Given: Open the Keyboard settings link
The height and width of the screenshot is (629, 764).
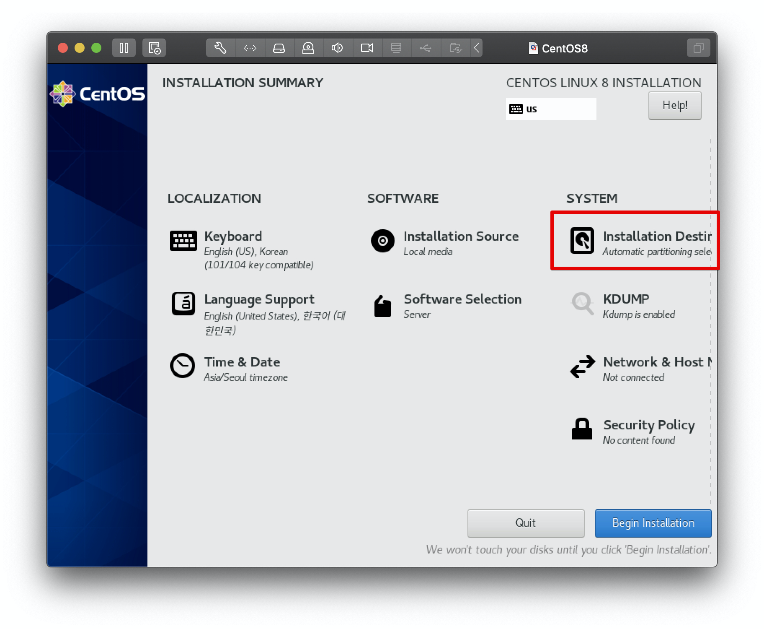Looking at the screenshot, I should (233, 236).
